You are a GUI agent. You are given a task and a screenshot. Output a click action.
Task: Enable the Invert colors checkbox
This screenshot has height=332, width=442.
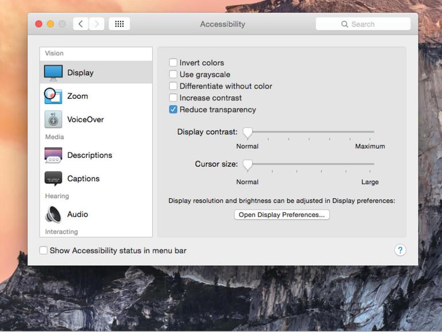[x=173, y=63]
